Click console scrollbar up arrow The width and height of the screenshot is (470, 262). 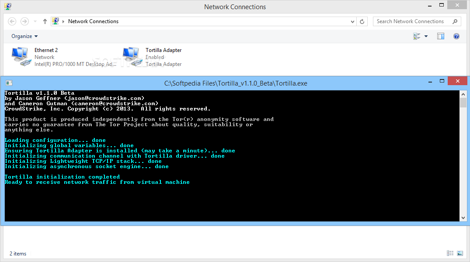click(x=463, y=94)
